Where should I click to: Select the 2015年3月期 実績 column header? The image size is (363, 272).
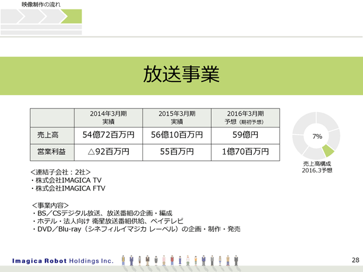coord(177,117)
